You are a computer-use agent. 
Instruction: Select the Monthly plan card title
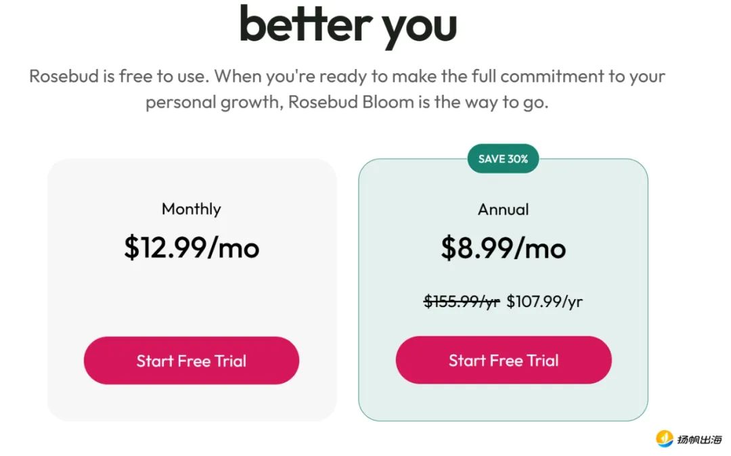click(x=191, y=209)
